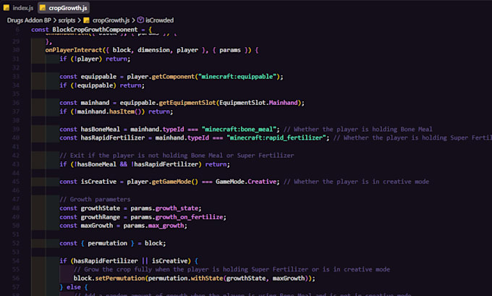Open 'Drugs Addon BP' breadcrumb segment

(x=29, y=20)
